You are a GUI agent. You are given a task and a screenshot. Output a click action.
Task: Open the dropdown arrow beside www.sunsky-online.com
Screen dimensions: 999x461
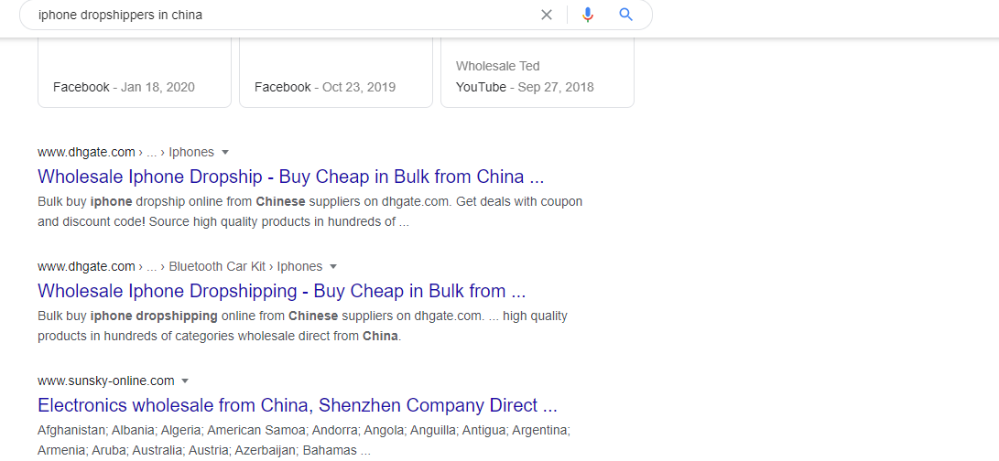(185, 381)
